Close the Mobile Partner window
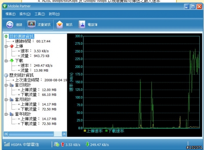Viewport: 204px width, 150px height. pos(199,7)
